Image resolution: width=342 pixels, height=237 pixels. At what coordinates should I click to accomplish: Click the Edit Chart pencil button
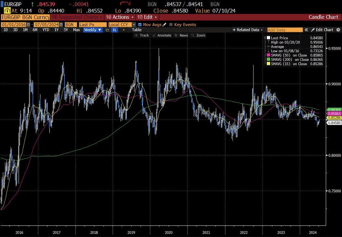(x=322, y=30)
